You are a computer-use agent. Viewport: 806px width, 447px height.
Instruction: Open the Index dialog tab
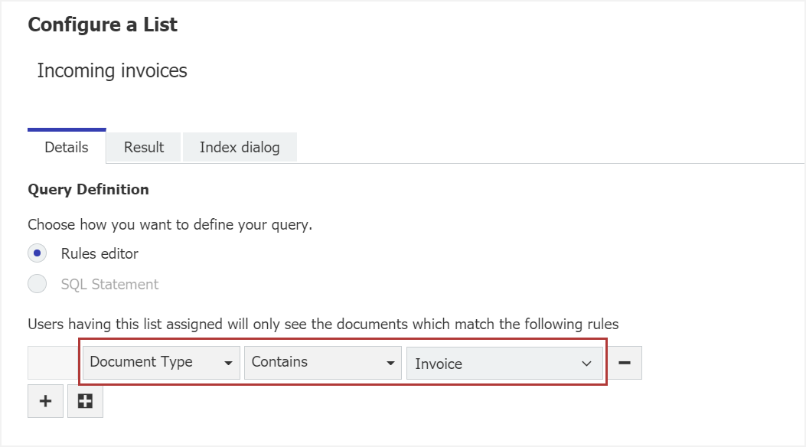click(240, 147)
